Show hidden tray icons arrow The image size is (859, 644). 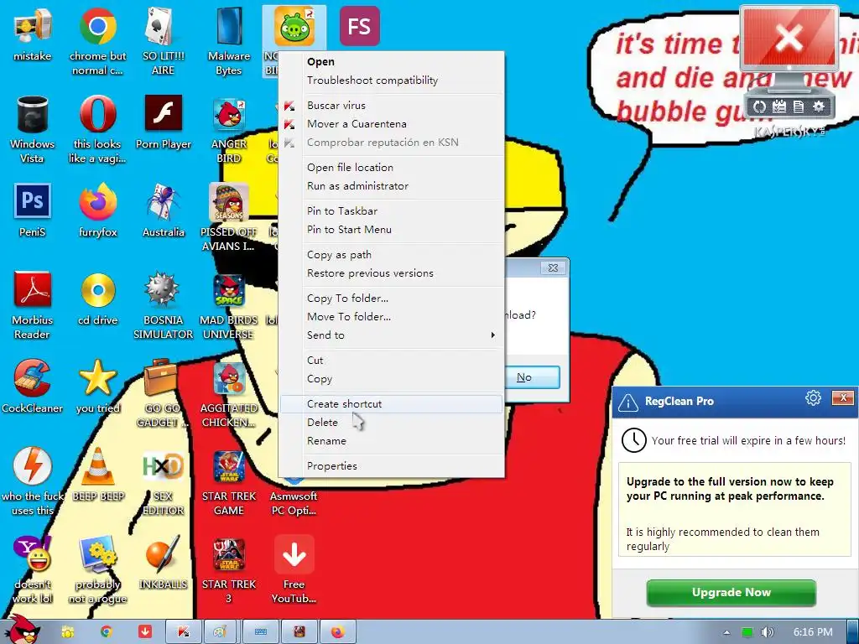tap(726, 632)
